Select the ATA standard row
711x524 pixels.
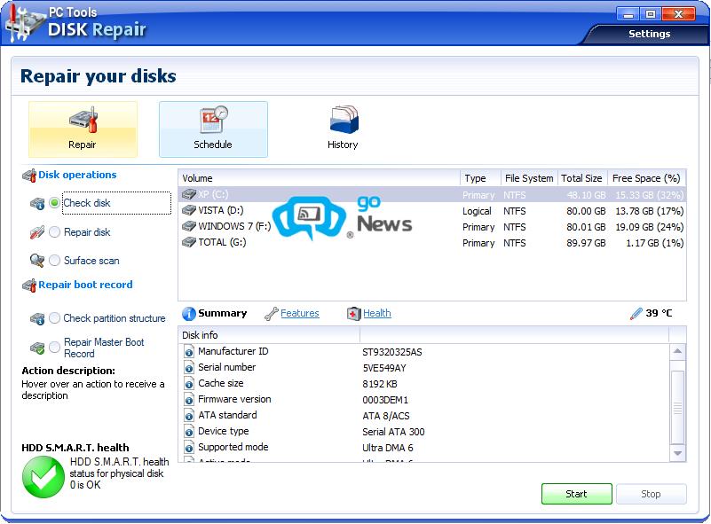click(x=424, y=415)
